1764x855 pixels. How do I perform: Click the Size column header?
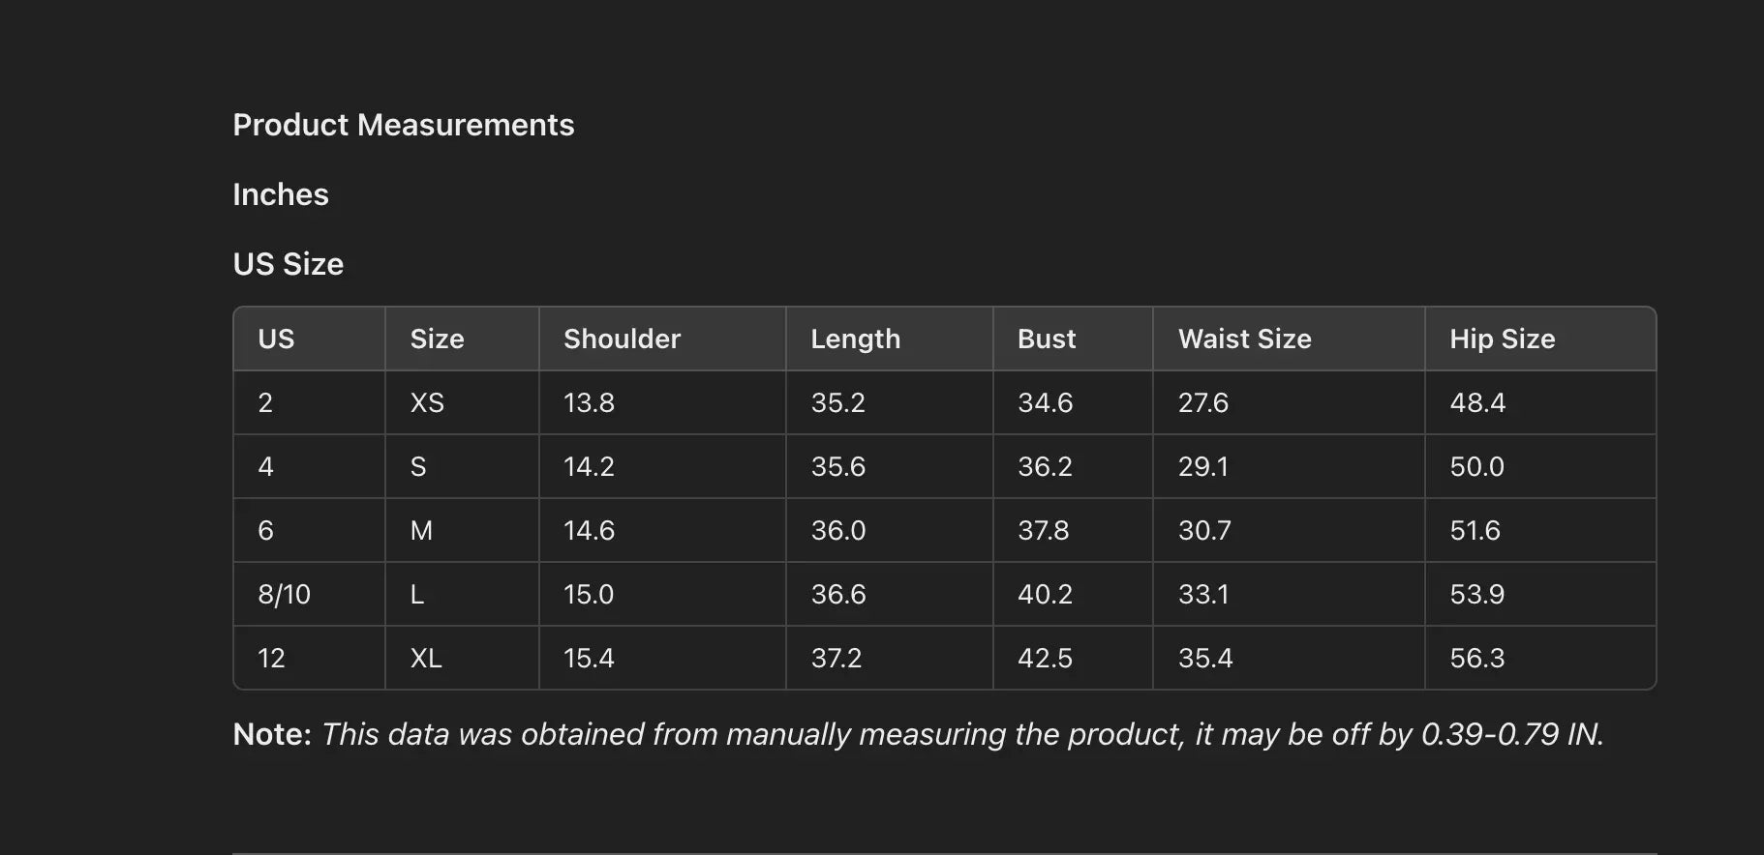(x=437, y=339)
